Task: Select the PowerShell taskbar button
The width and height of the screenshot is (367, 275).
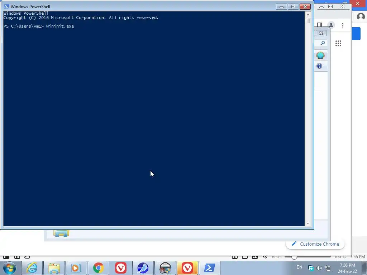Action: [x=209, y=268]
